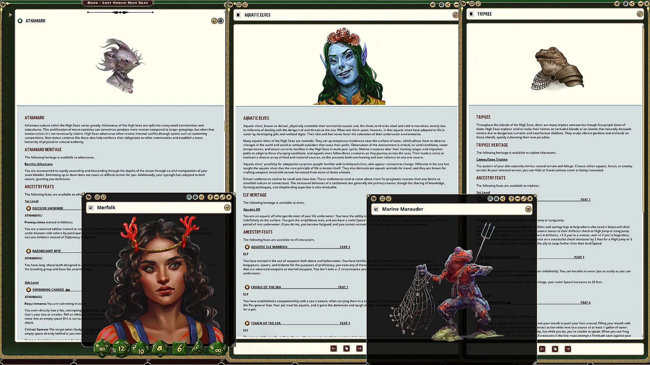Roll the d12 die
The height and width of the screenshot is (365, 650).
point(121,348)
